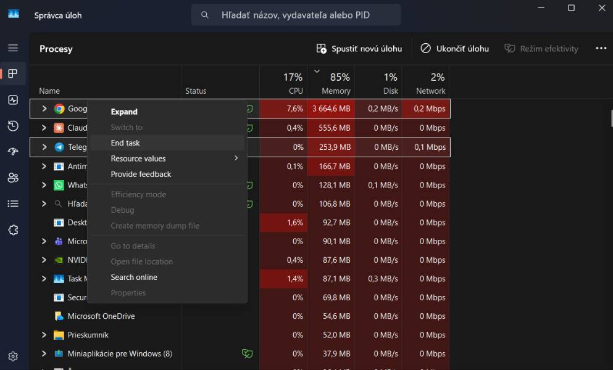Click the Status column header
Screen dimensions: 613x370
click(x=196, y=91)
